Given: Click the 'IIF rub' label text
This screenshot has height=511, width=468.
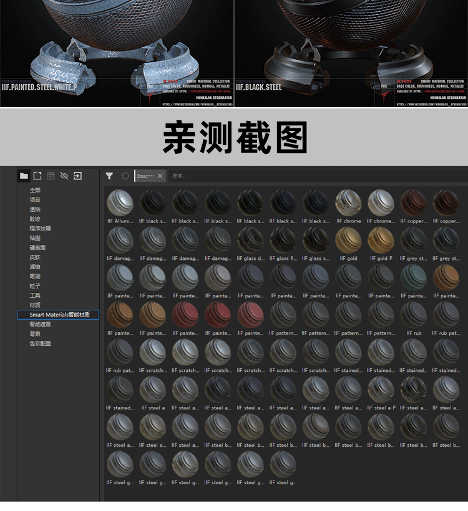Looking at the screenshot, I should pyautogui.click(x=414, y=333).
